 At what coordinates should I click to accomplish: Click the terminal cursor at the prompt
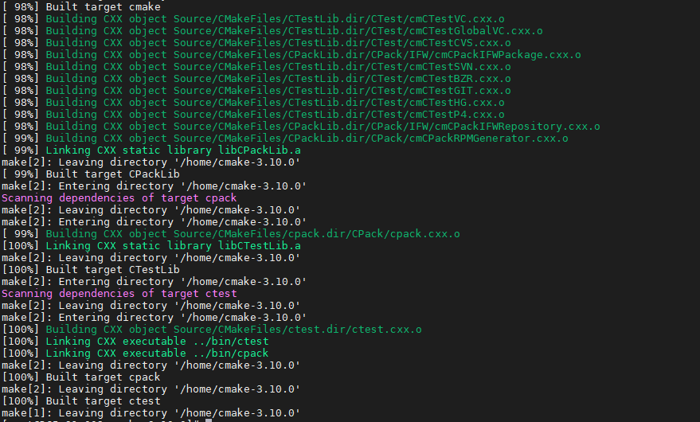208,420
